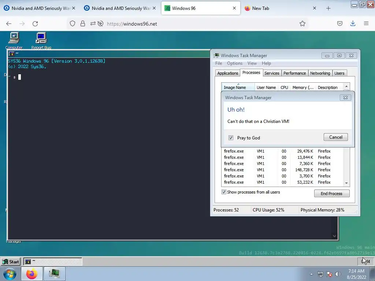Switch to the Processes tab

coord(251,73)
